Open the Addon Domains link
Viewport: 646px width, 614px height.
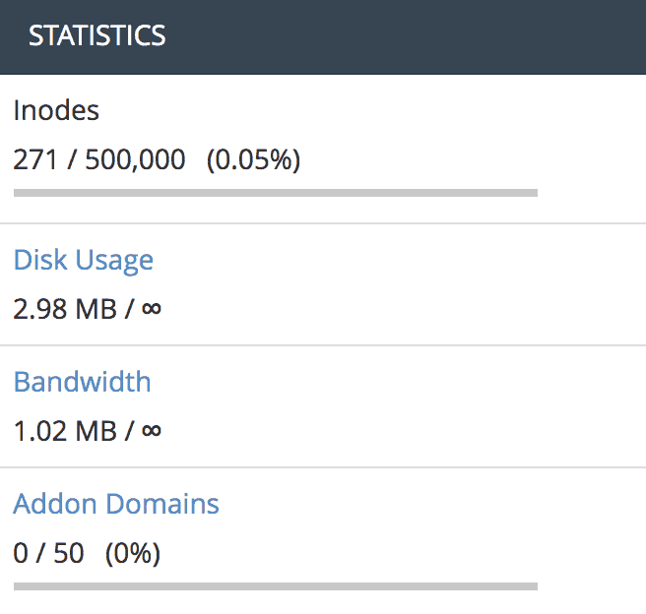[x=116, y=505]
